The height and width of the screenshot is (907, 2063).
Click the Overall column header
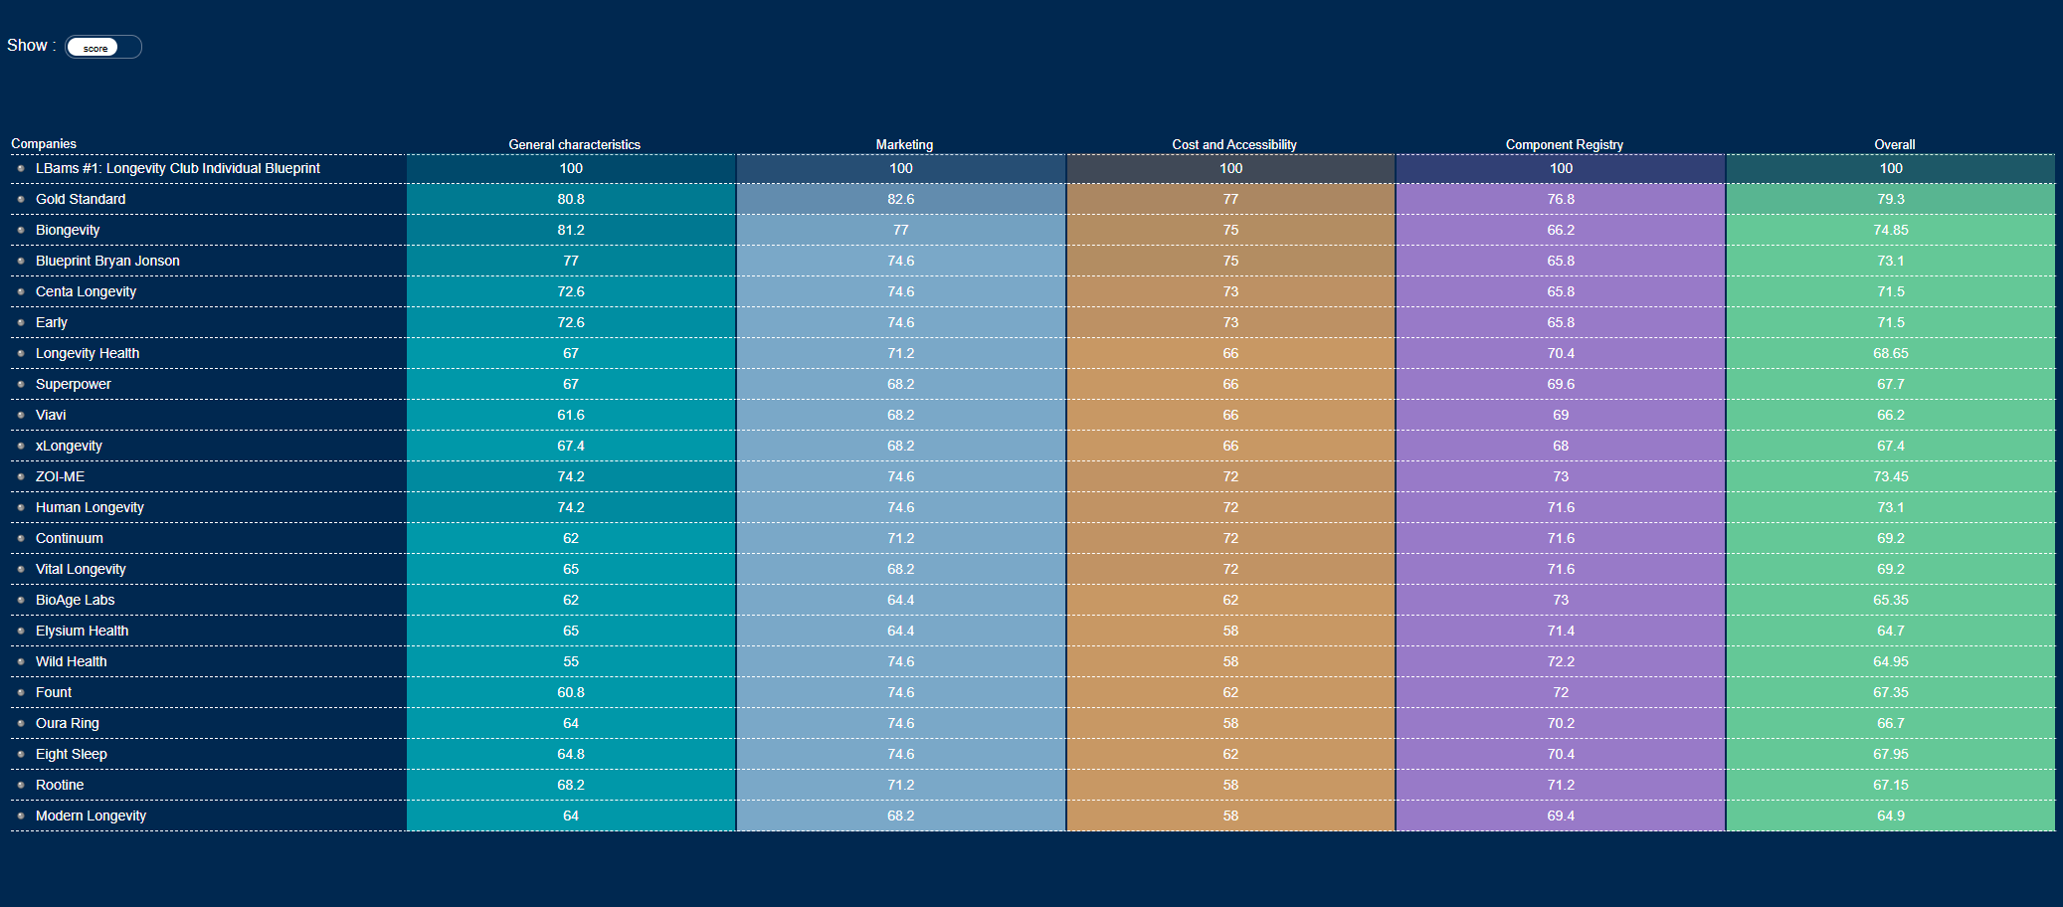tap(1894, 144)
